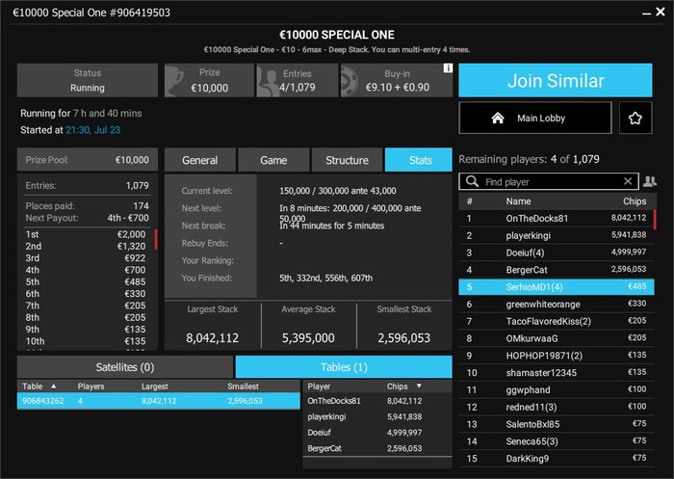Image resolution: width=674 pixels, height=479 pixels.
Task: Click Doeiuf in table player list
Action: [377, 433]
